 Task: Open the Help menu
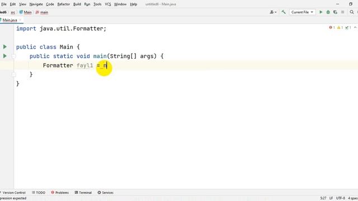[134, 4]
